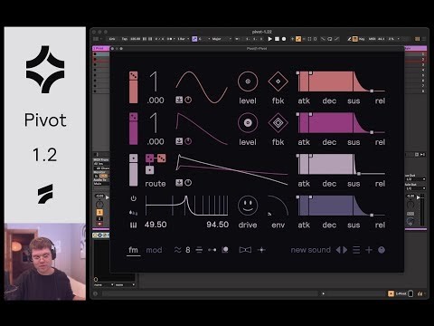Viewport: 434px width, 326px height.
Task: Click the operator 1 level knob
Action: (x=248, y=81)
